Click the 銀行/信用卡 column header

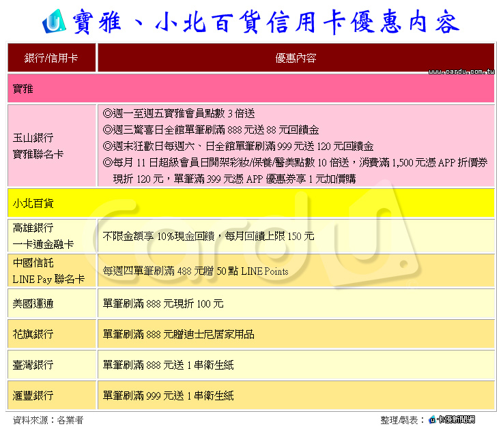[52, 58]
